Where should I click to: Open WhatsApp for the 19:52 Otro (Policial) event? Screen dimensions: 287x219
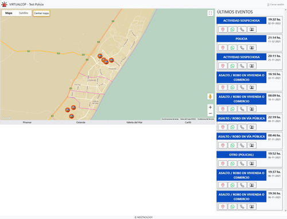pos(232,164)
